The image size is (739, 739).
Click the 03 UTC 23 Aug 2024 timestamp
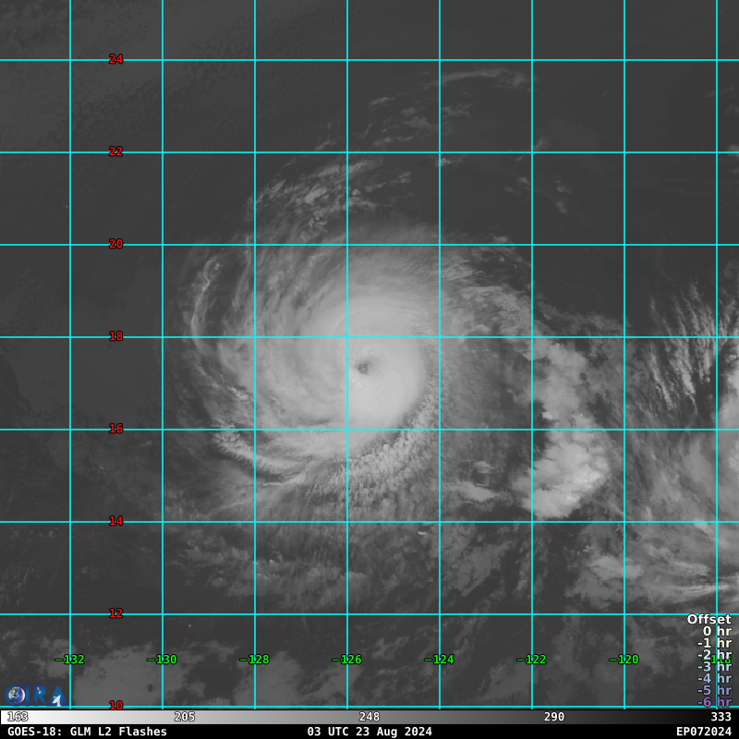(x=369, y=732)
